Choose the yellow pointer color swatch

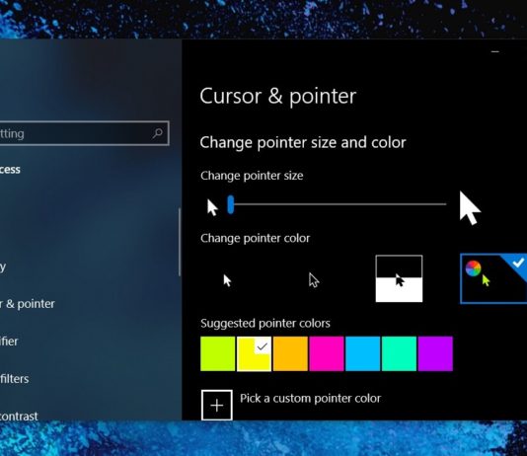pyautogui.click(x=254, y=354)
